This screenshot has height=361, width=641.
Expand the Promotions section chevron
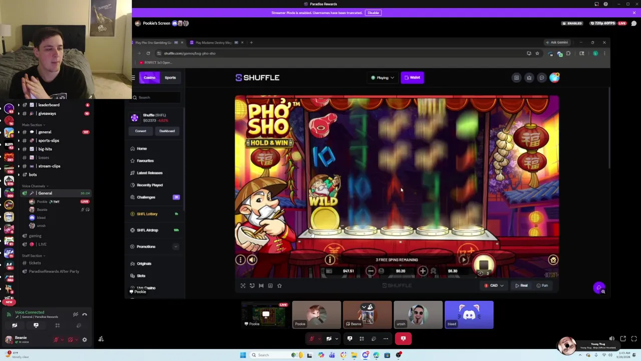(176, 247)
